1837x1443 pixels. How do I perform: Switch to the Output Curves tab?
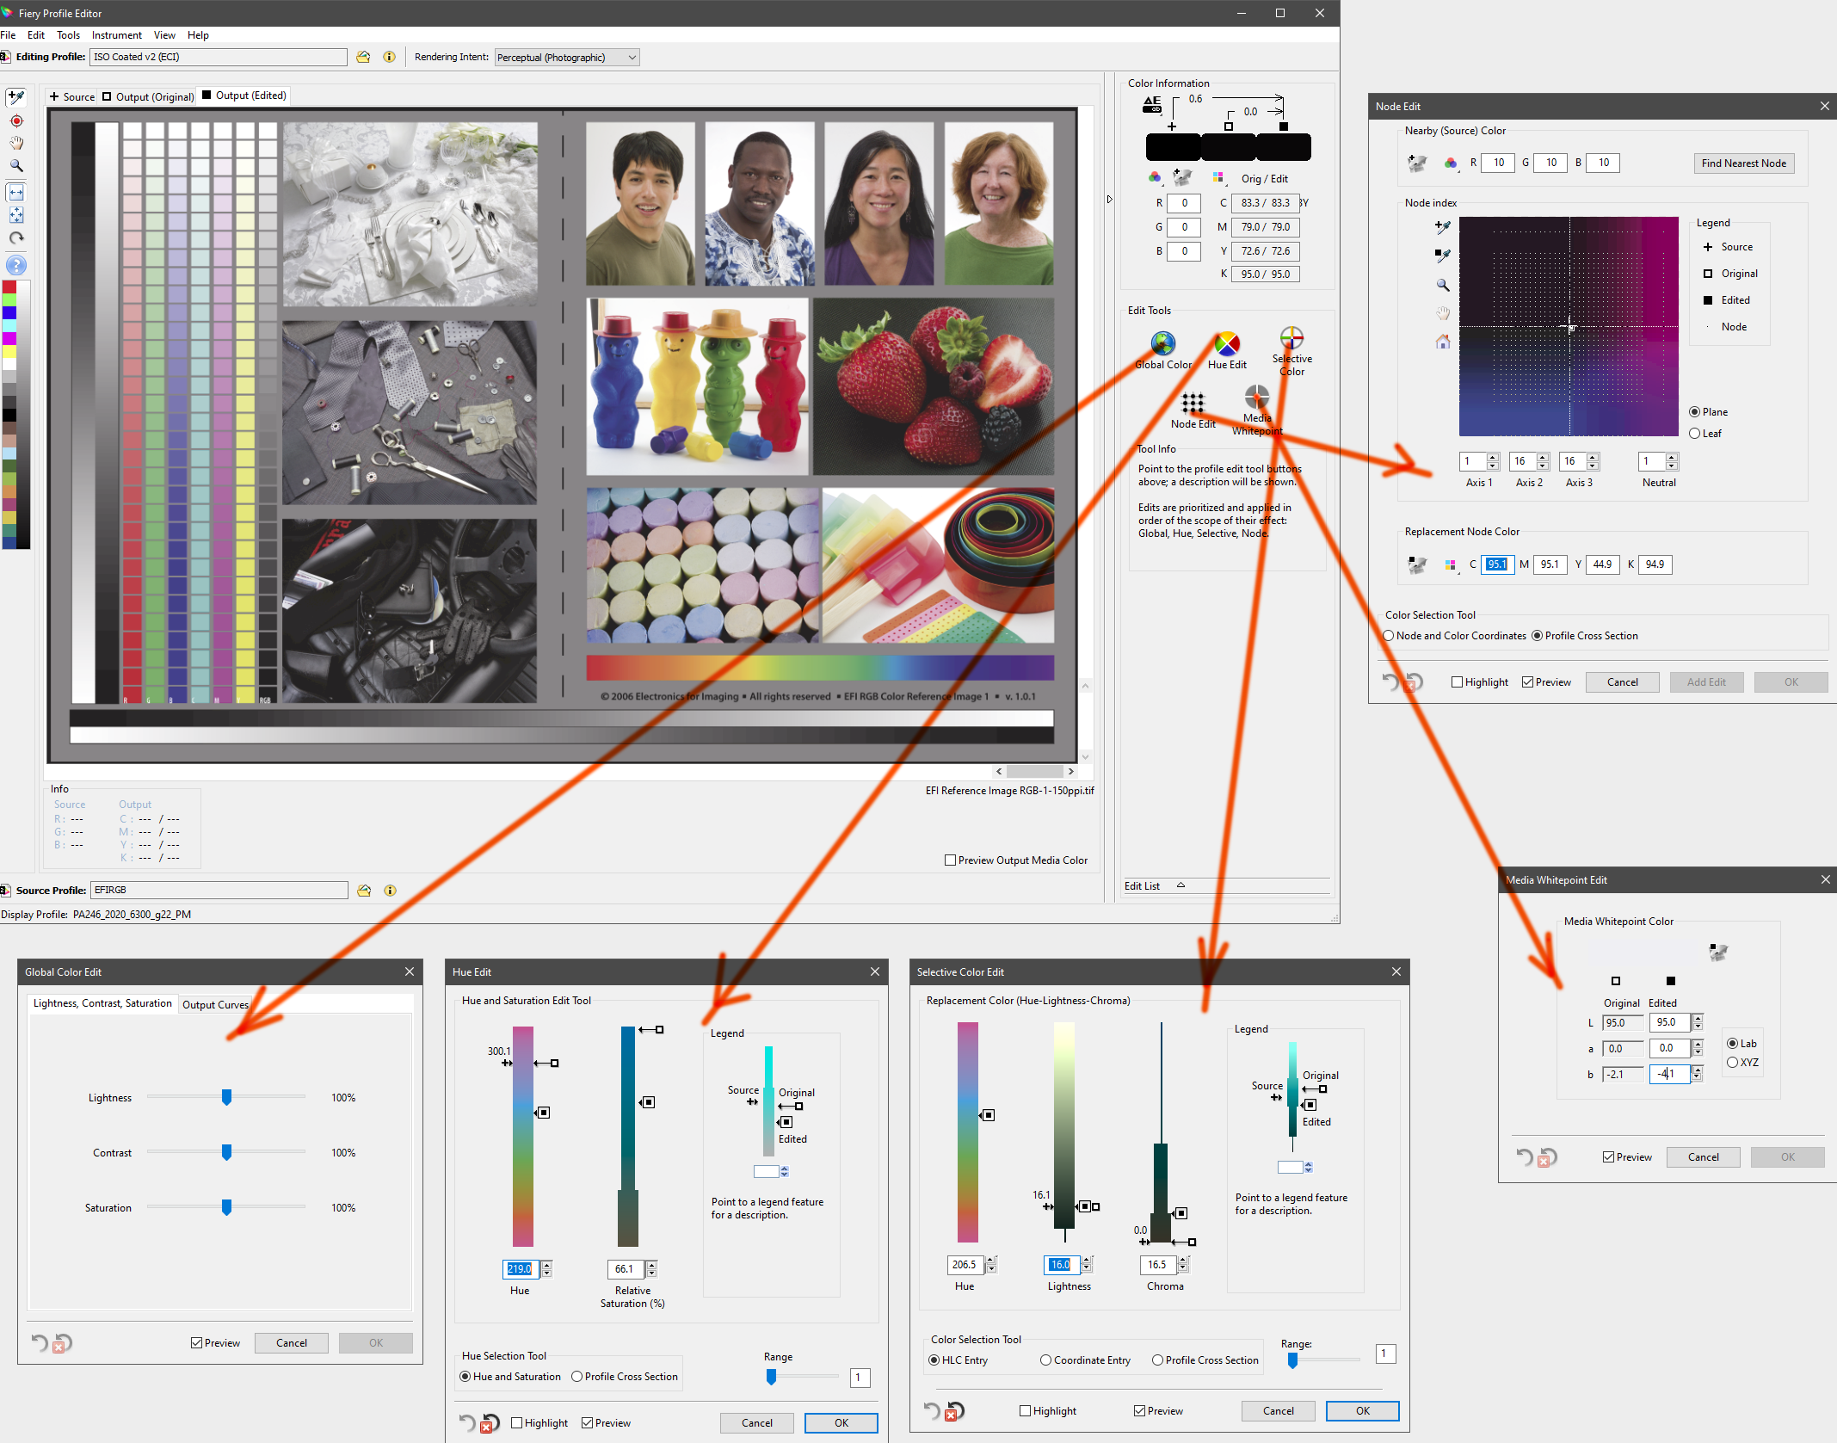(215, 1004)
